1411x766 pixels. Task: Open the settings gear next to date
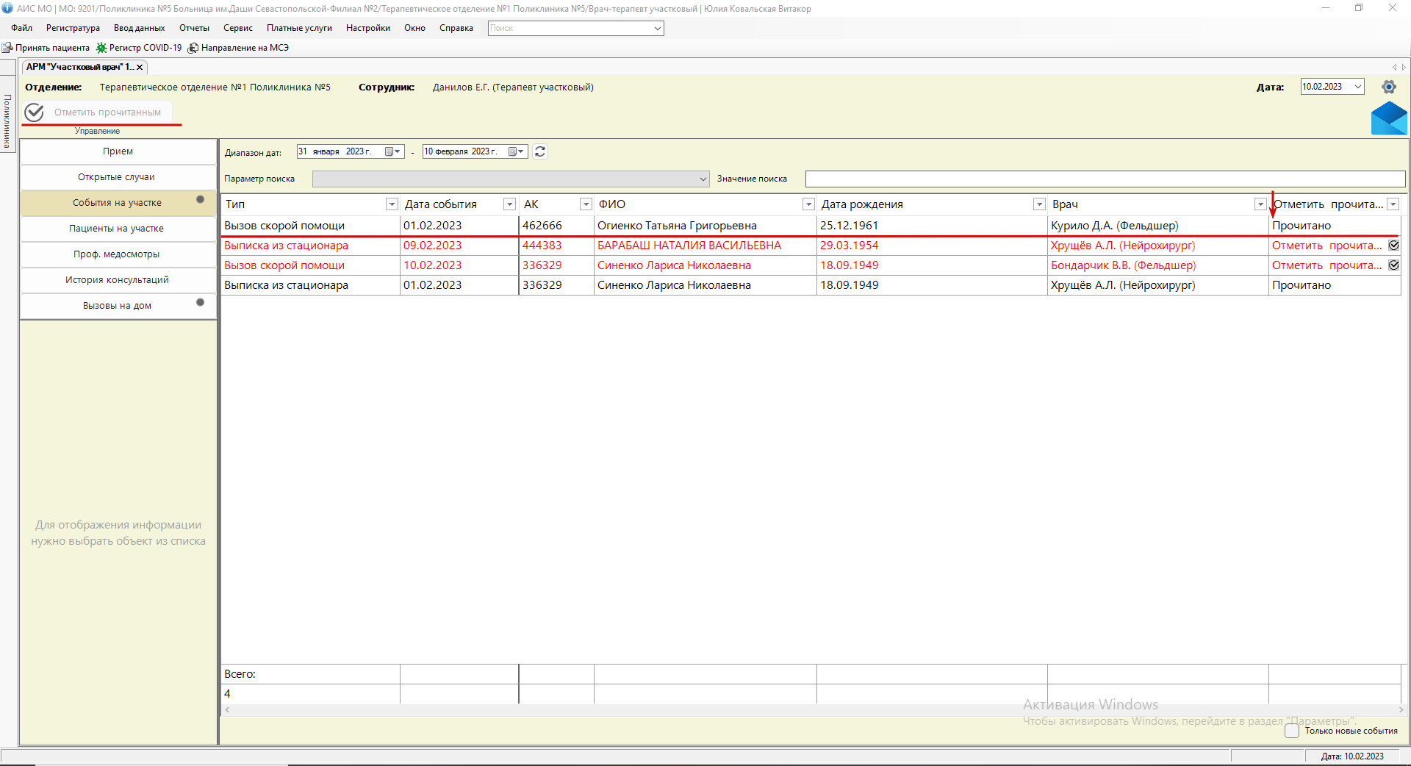[1388, 87]
